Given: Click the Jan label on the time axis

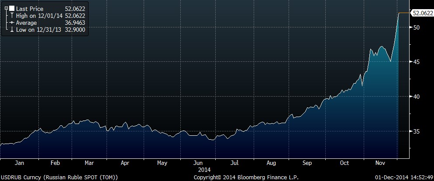Looking at the screenshot, I should [19, 163].
